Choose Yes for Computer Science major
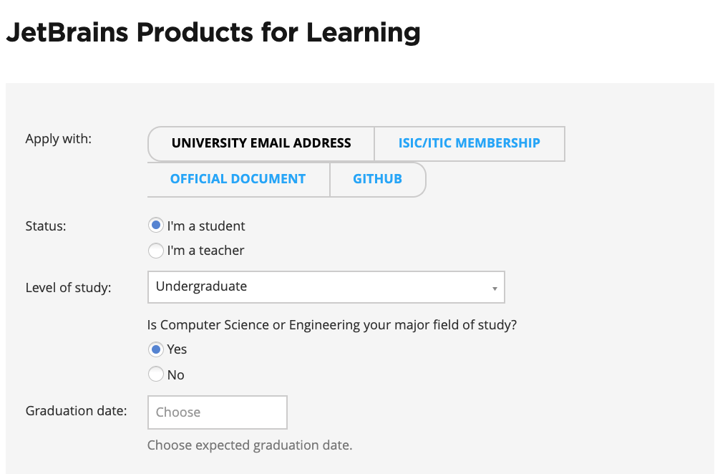This screenshot has height=474, width=720. point(155,349)
